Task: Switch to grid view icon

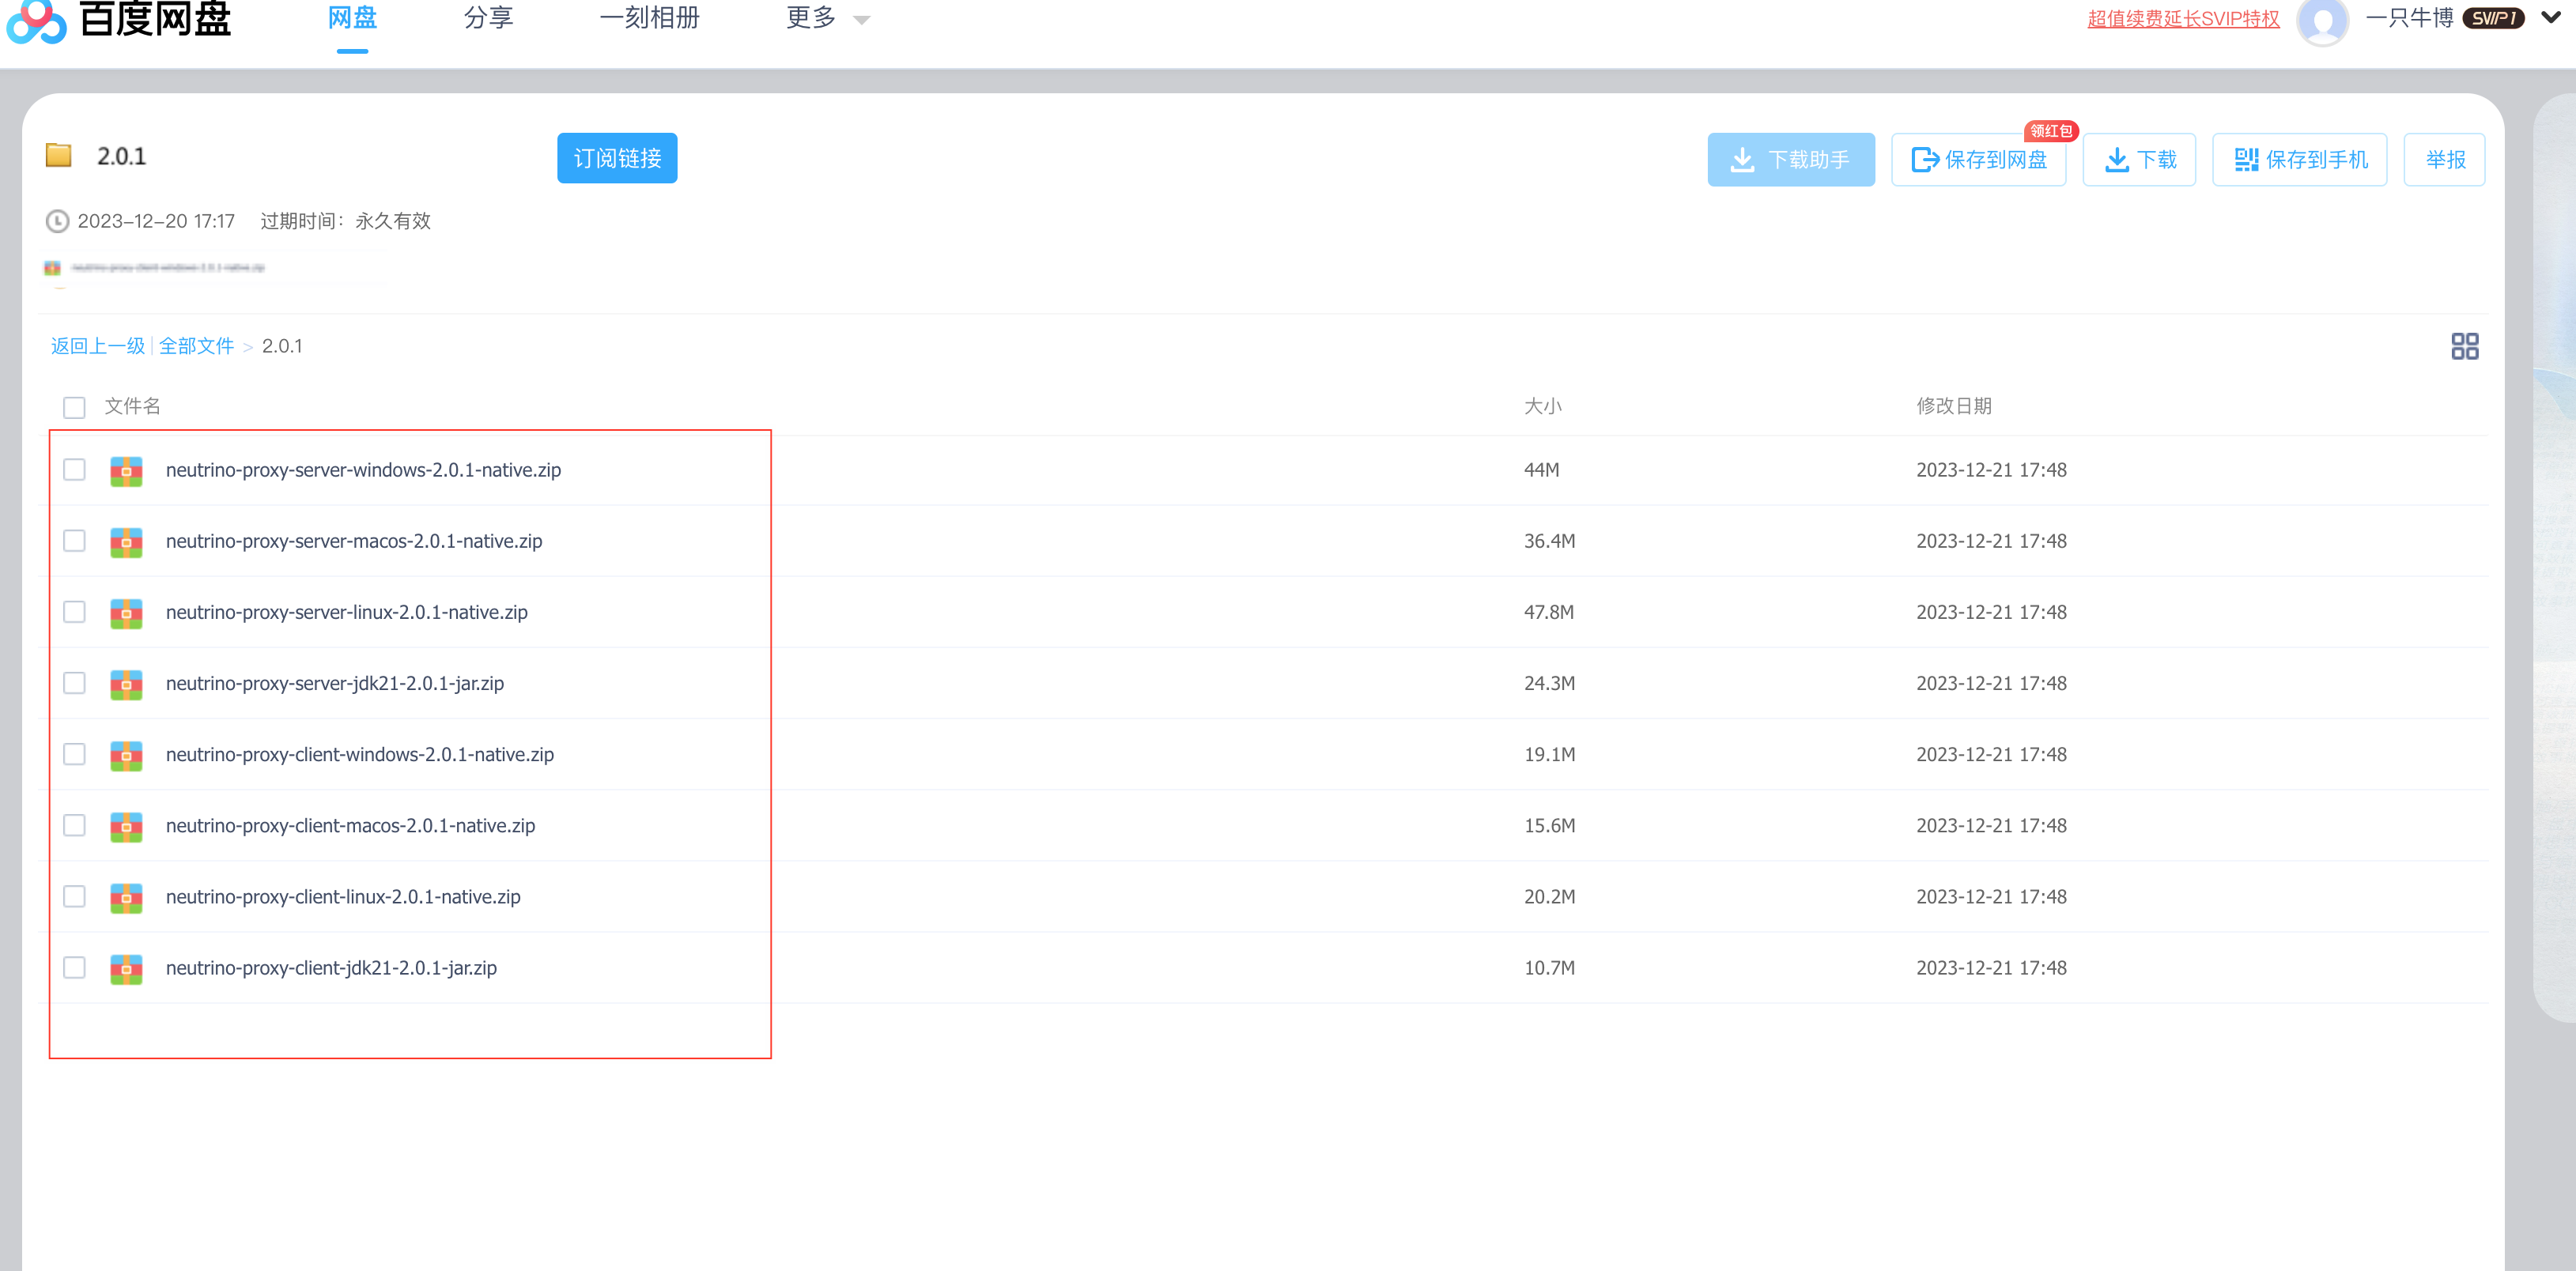Action: pos(2464,346)
